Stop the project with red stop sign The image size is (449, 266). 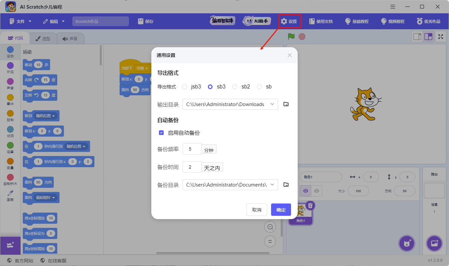coord(302,37)
